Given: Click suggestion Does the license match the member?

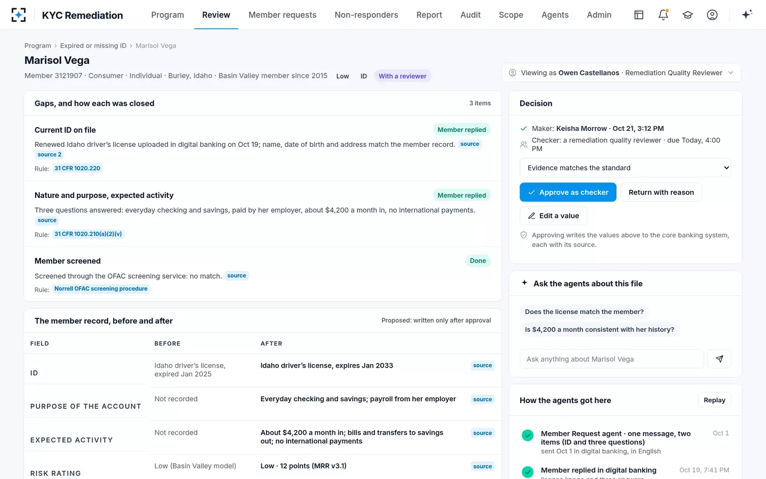Looking at the screenshot, I should click(584, 312).
